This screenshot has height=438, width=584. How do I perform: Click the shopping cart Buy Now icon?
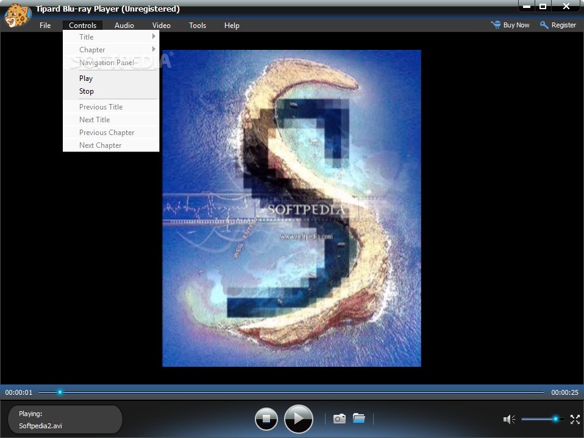click(x=496, y=25)
